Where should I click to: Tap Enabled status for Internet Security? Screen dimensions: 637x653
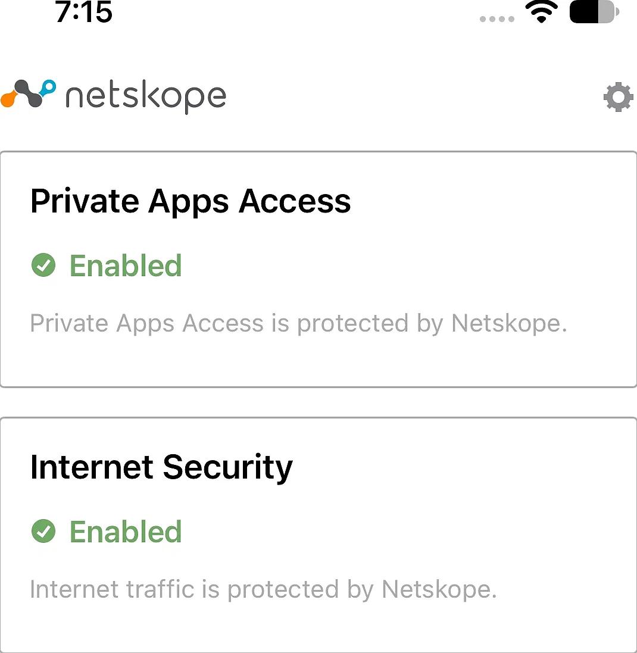click(x=126, y=532)
